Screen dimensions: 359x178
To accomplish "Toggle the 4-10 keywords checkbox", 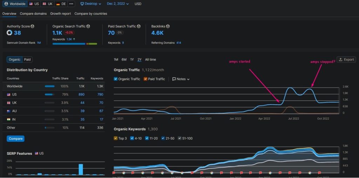I will click(x=132, y=138).
